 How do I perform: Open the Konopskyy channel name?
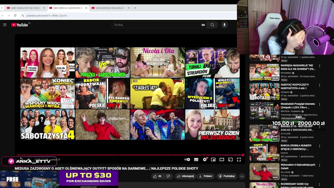click(286, 73)
